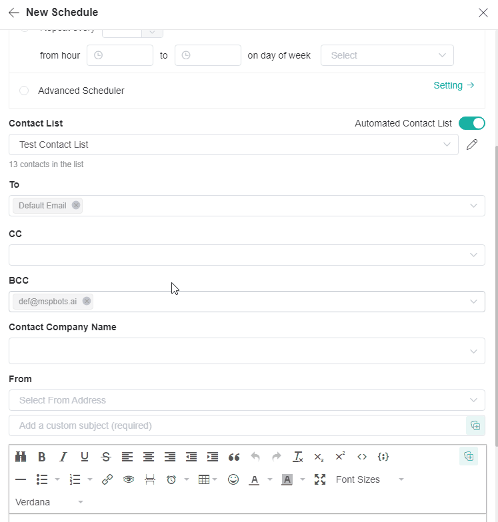Open the emoticons picker

(233, 479)
